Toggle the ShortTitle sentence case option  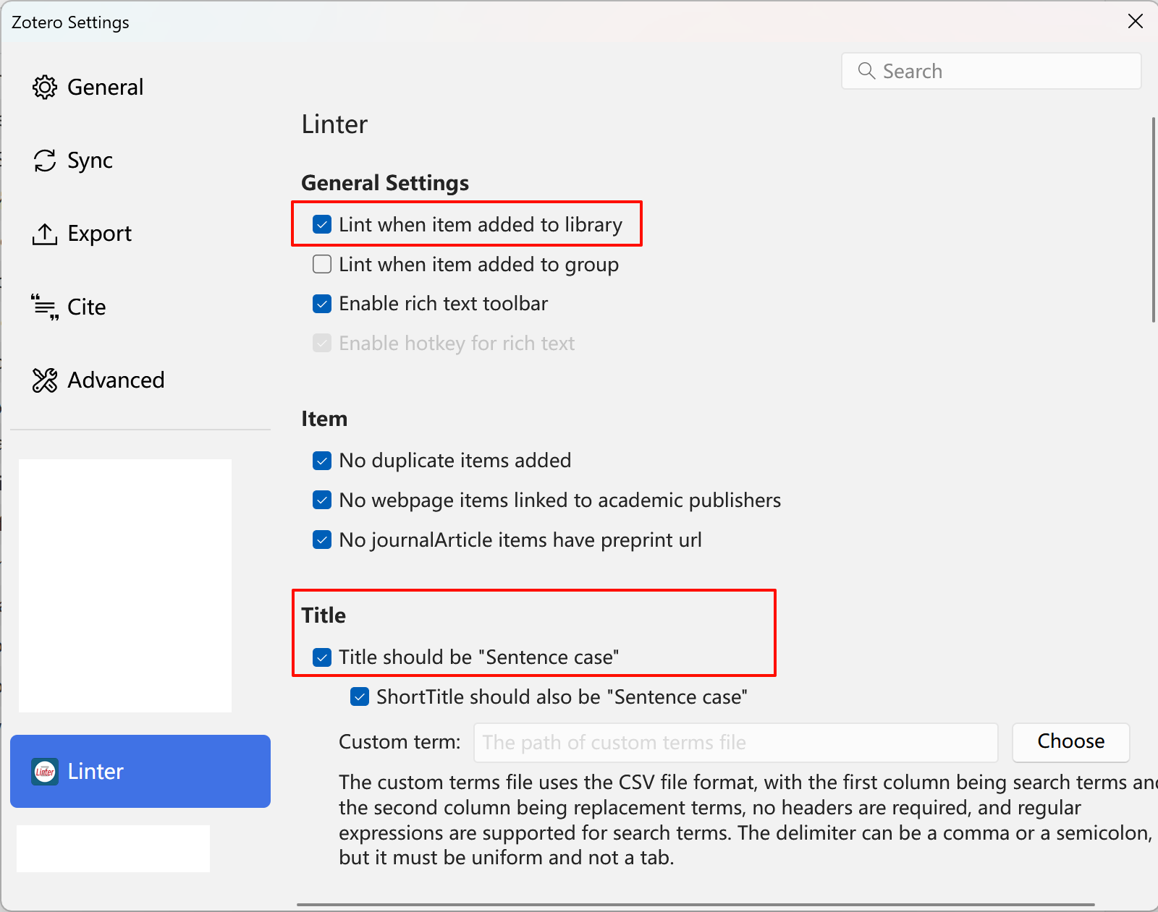point(359,696)
